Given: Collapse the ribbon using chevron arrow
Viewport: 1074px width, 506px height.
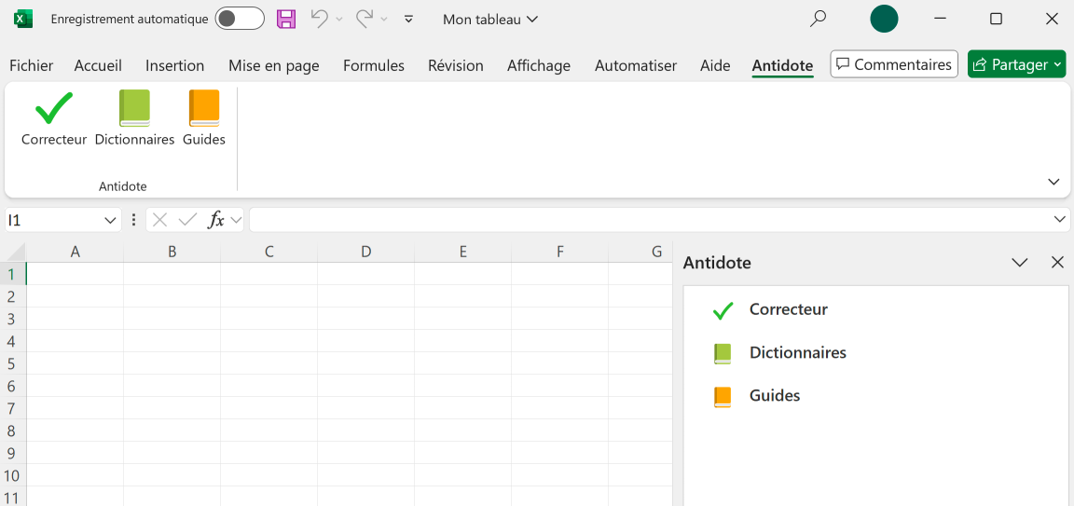Looking at the screenshot, I should 1053,182.
